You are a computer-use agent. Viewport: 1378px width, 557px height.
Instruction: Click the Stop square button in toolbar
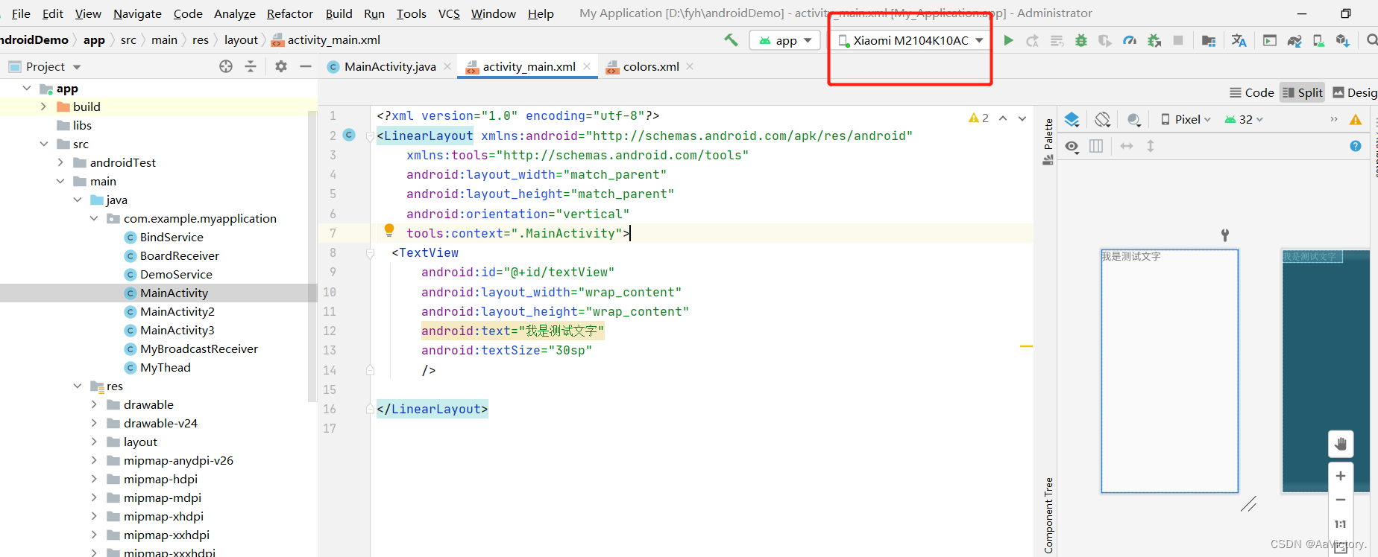(1178, 40)
